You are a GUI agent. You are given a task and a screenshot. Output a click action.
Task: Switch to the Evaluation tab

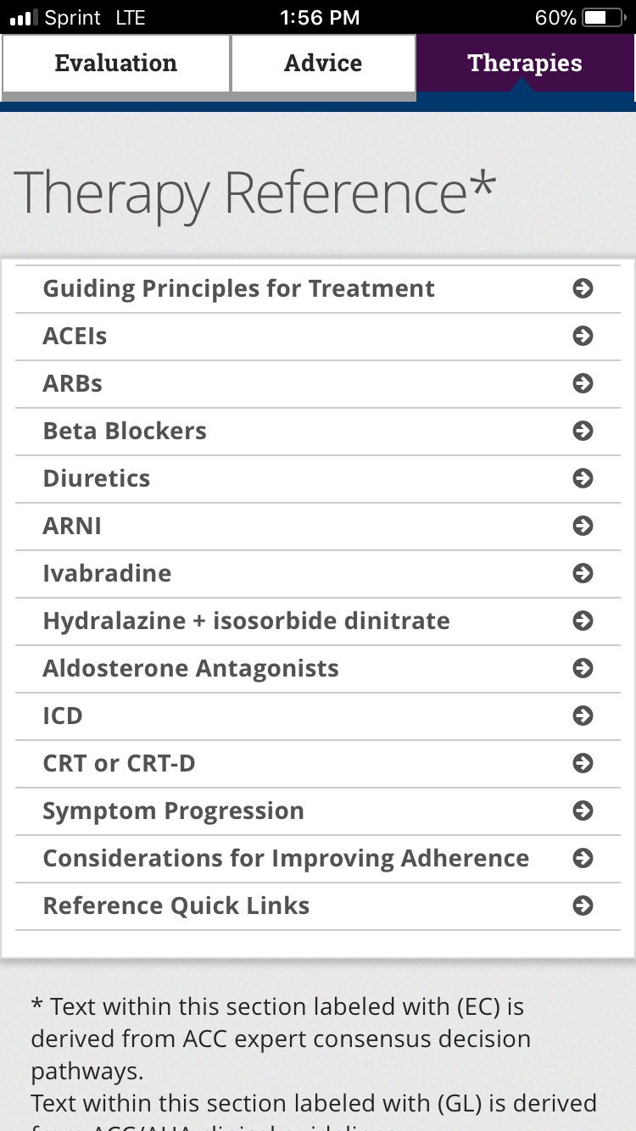pos(116,64)
